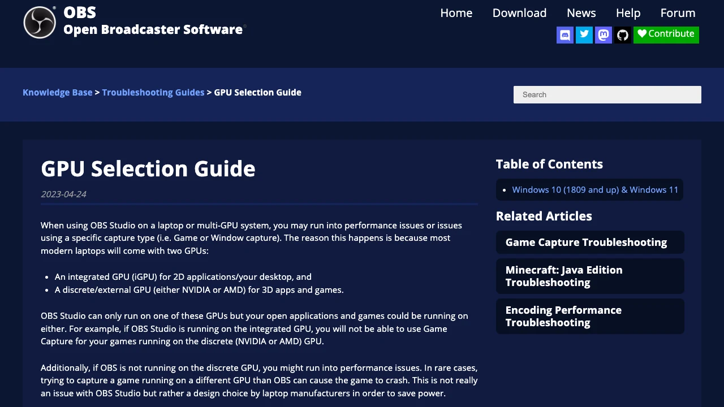Click the Troubleshooting Guides breadcrumb link
The width and height of the screenshot is (724, 407).
(x=153, y=93)
